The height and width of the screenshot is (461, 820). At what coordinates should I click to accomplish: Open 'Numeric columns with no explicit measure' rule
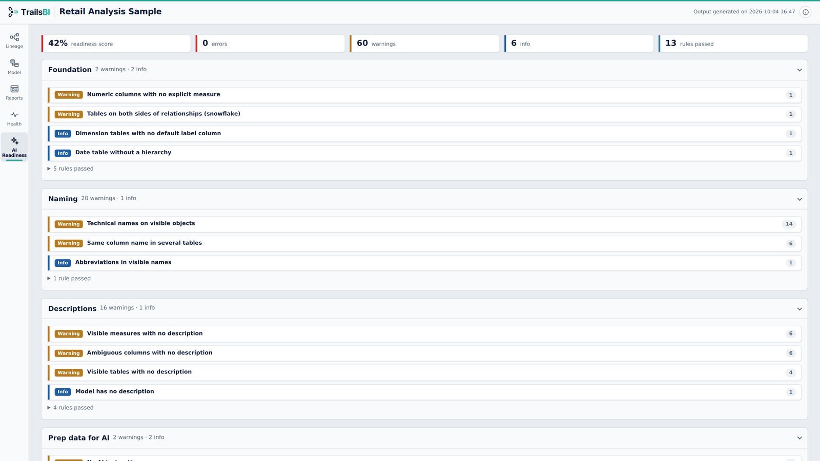pos(424,95)
